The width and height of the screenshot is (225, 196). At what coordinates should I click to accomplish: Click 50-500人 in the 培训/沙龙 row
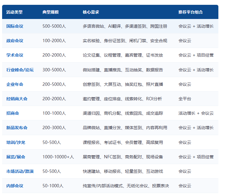[x=52, y=142]
